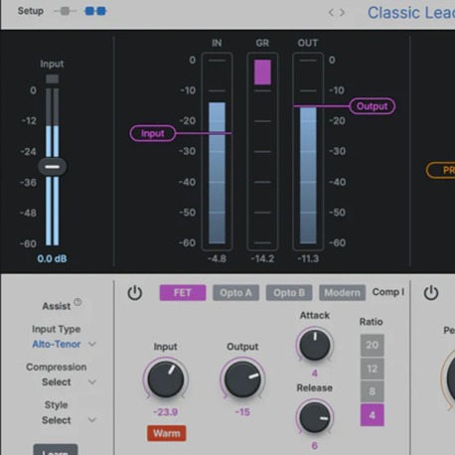This screenshot has width=455, height=455.
Task: Click the Release value 6
Action: point(315,446)
